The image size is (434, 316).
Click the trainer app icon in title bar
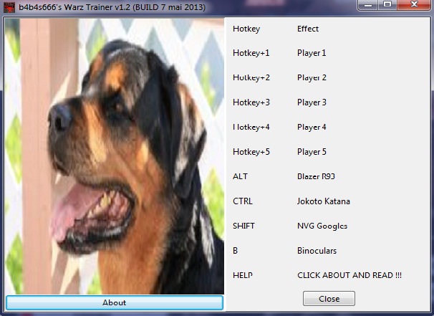(9, 7)
